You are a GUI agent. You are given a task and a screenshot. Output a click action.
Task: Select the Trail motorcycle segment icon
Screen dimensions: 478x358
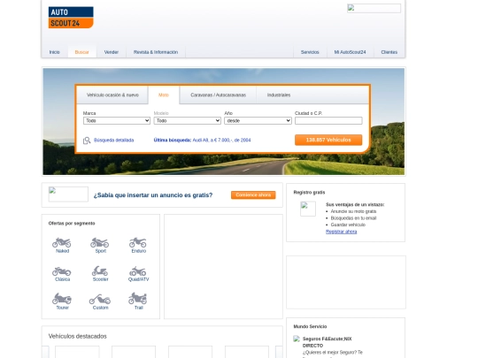pos(138,299)
